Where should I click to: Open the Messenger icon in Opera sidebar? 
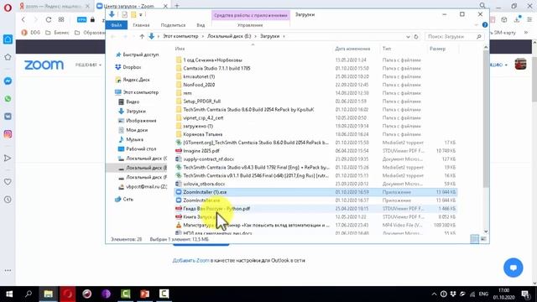click(x=8, y=81)
